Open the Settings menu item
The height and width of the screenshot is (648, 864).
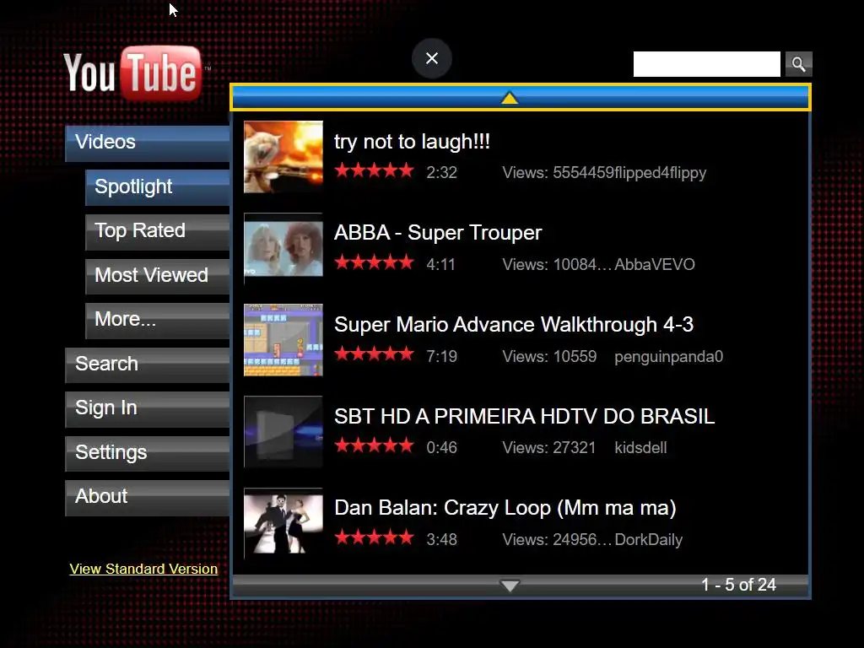click(147, 453)
